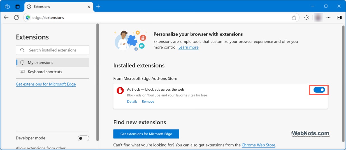Screen dimensions: 346x150
Task: Click the Installed extensions heading
Action: point(139,65)
